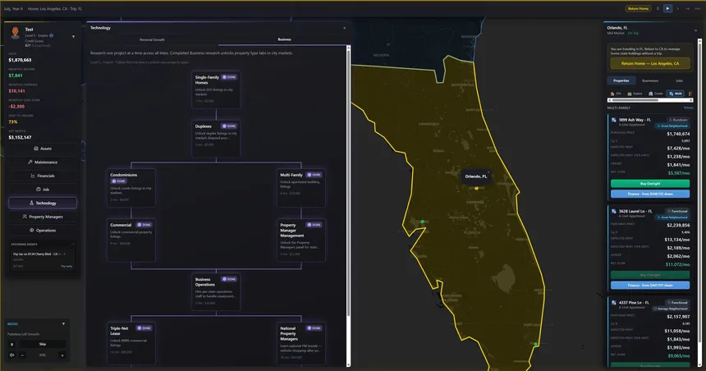Select the Commercial research node
The width and height of the screenshot is (706, 371).
pos(131,240)
